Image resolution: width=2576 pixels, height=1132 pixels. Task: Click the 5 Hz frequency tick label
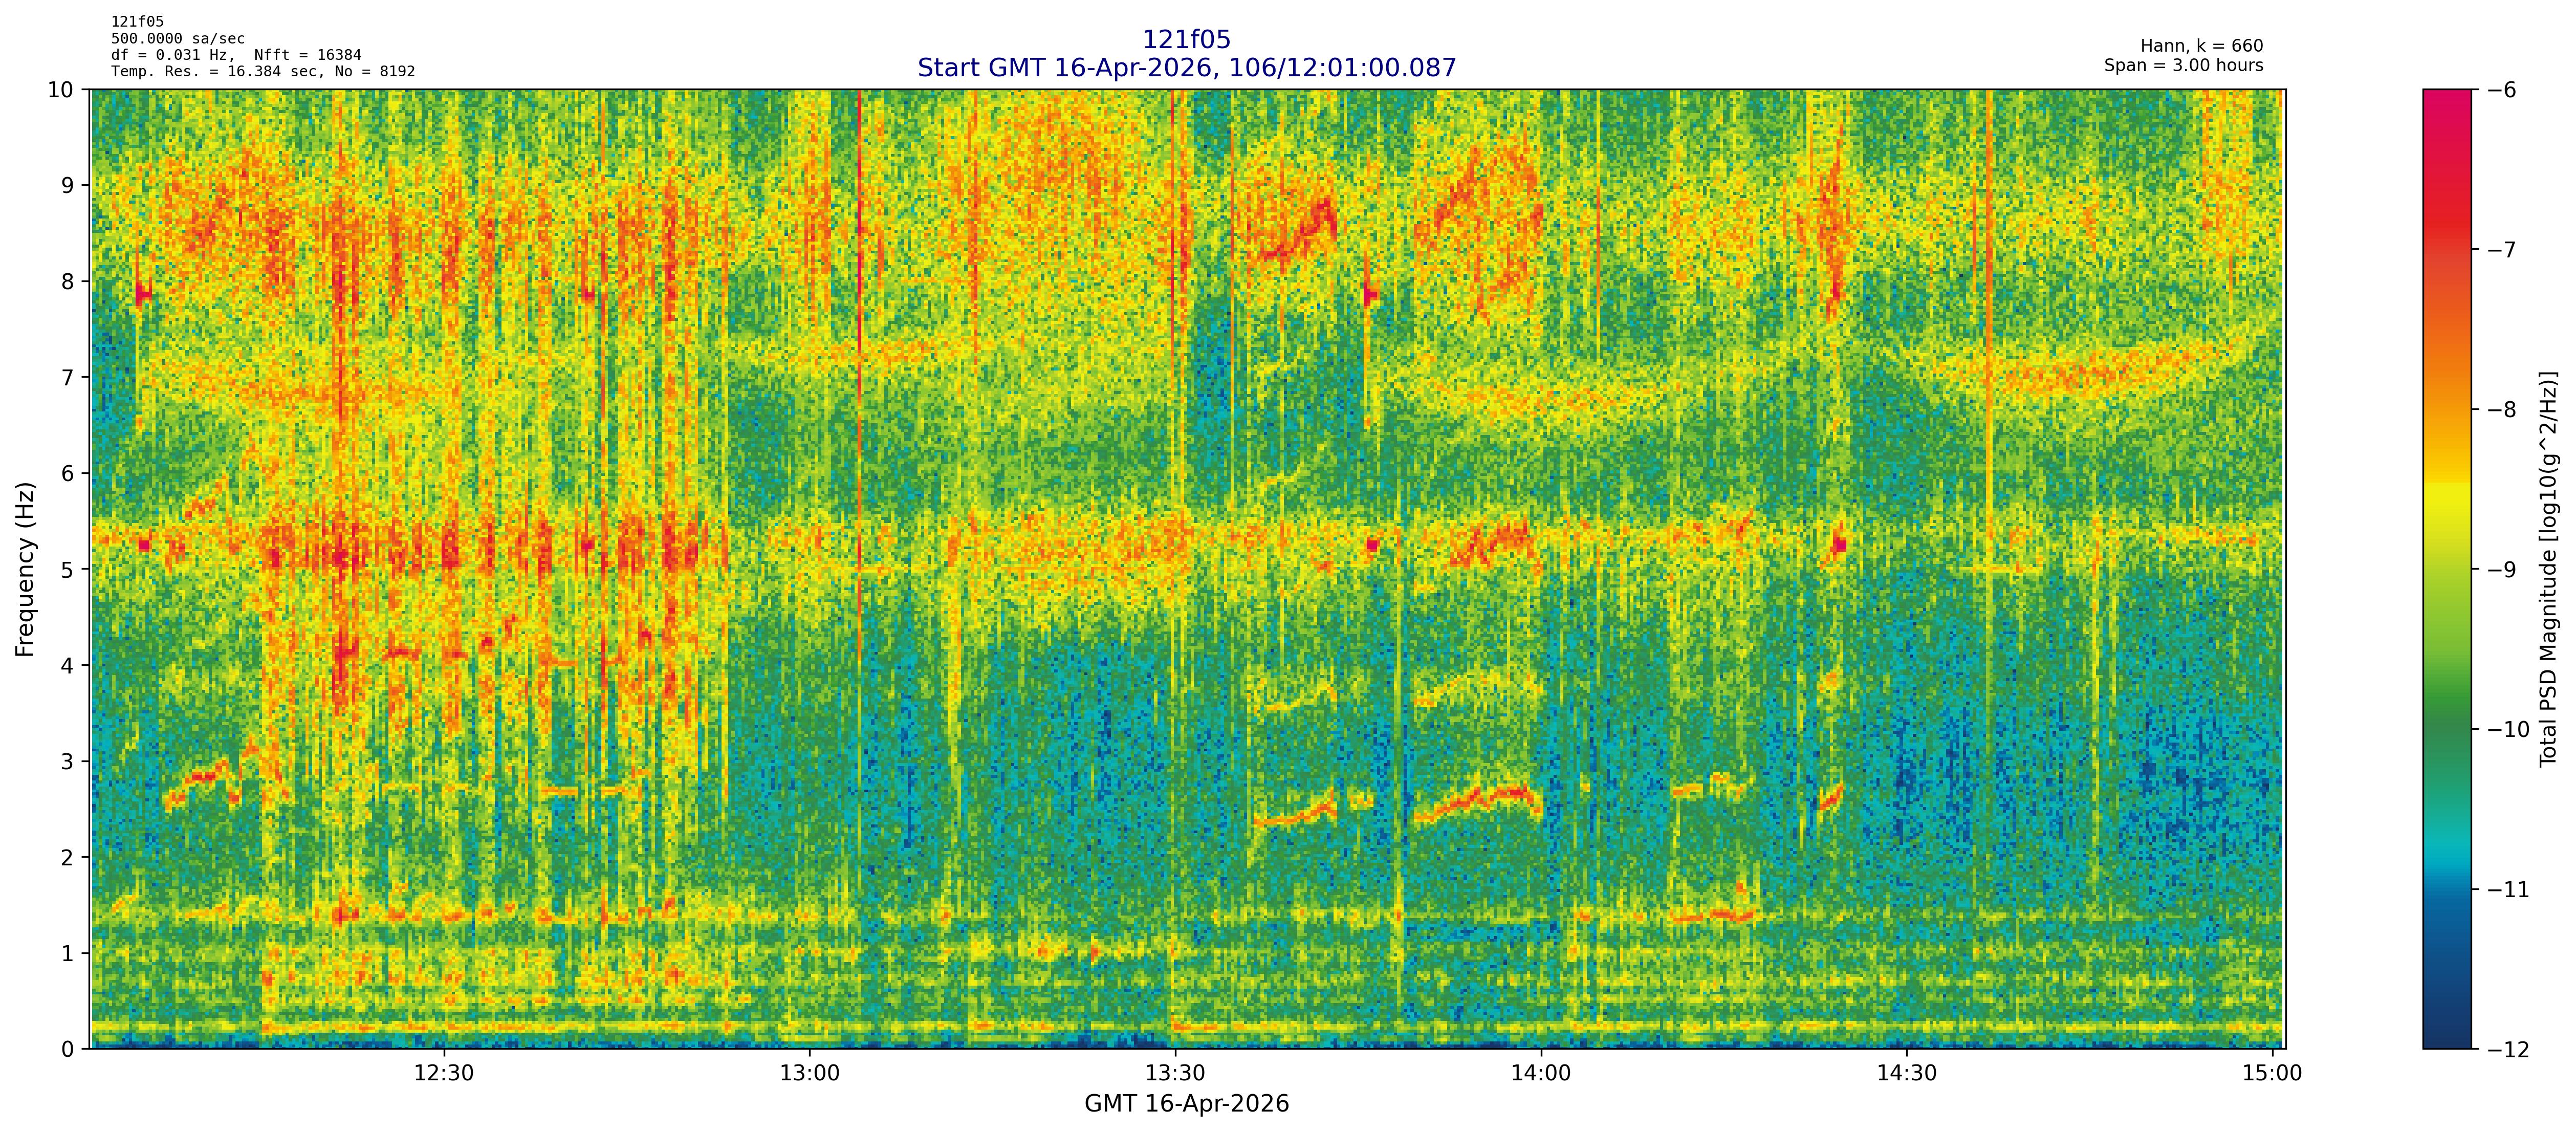click(68, 569)
